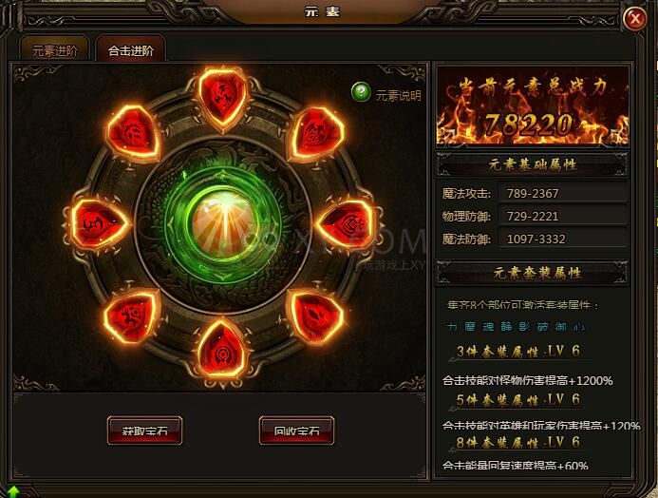Close the element window with red X

click(634, 18)
